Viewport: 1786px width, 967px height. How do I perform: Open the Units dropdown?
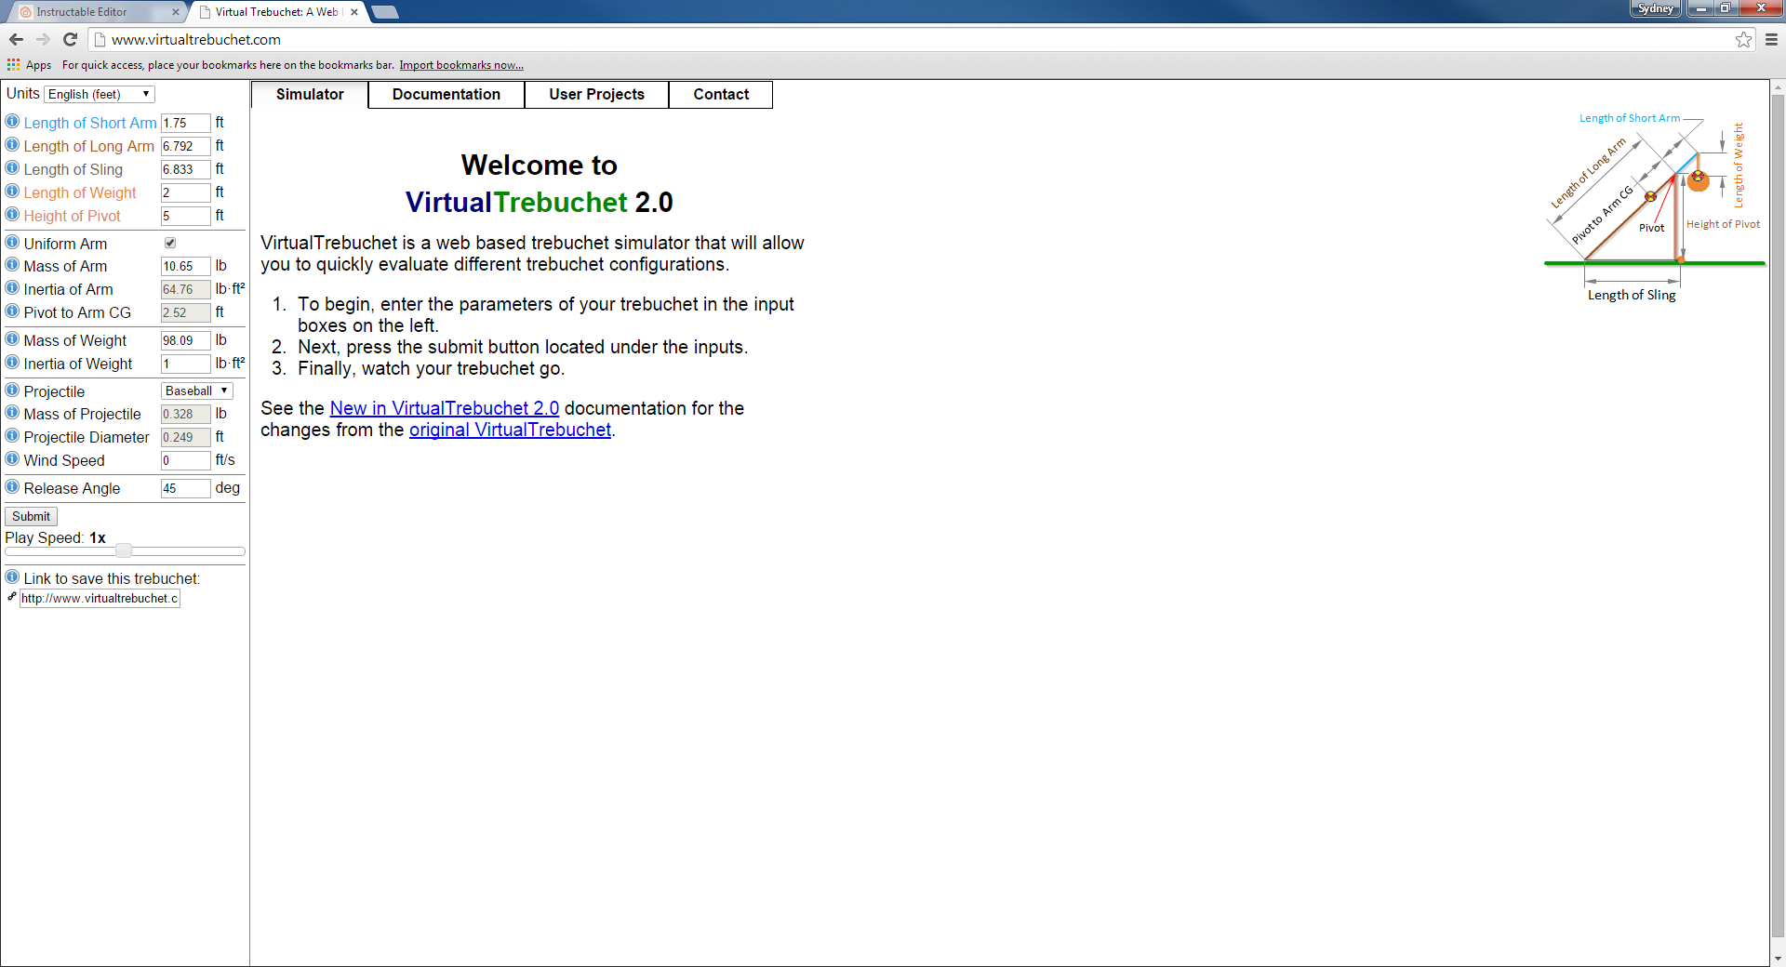100,94
